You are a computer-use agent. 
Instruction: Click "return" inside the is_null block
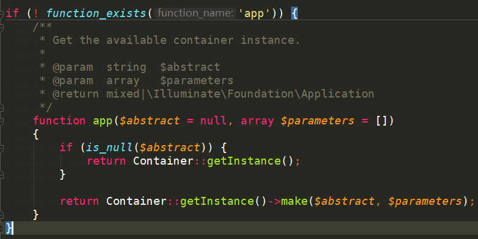[x=106, y=161]
